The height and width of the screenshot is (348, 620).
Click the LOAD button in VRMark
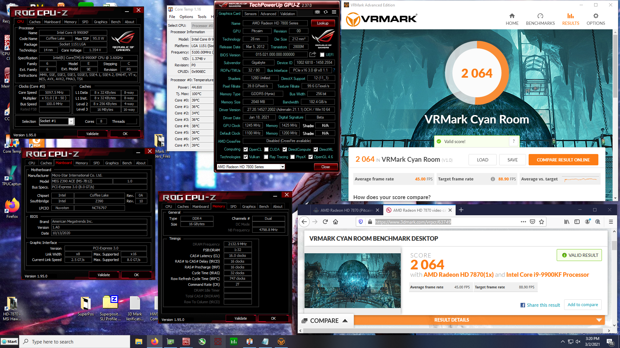click(482, 160)
